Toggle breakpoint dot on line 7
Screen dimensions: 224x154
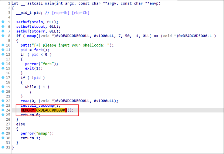(x=3, y=31)
